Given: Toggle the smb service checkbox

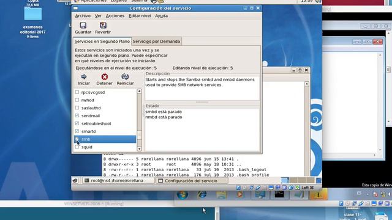Looking at the screenshot, I should (77, 139).
